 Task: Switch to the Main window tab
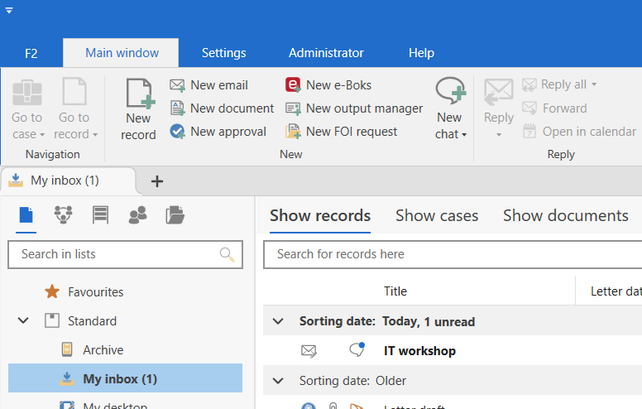[122, 53]
